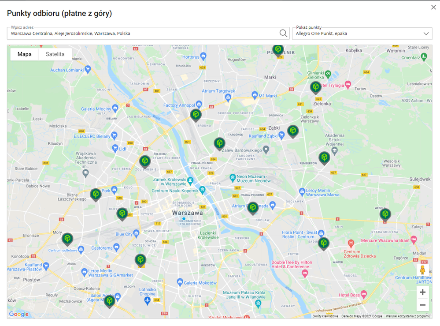Viewport: 440px width, 326px height.
Task: Click the Warszawa city label
Action: pyautogui.click(x=188, y=213)
